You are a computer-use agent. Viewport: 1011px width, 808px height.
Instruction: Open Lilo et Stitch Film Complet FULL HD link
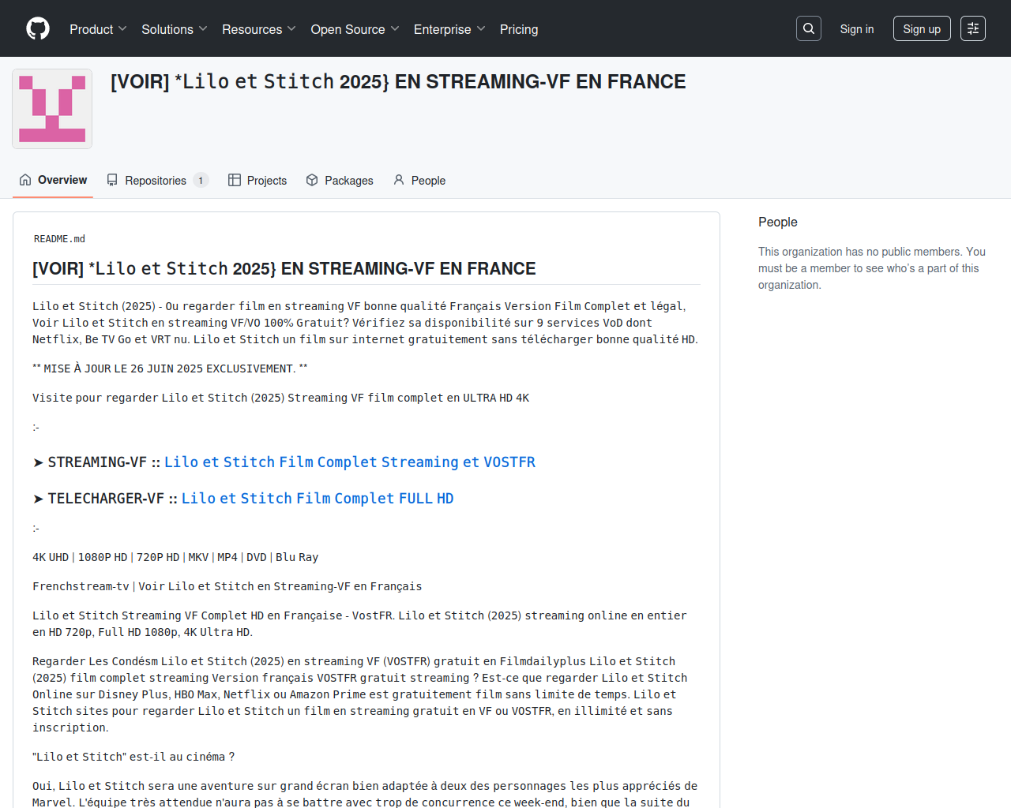(x=318, y=498)
